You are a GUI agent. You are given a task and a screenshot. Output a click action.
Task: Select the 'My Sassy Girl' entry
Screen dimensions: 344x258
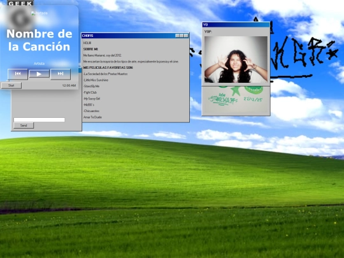pyautogui.click(x=92, y=99)
